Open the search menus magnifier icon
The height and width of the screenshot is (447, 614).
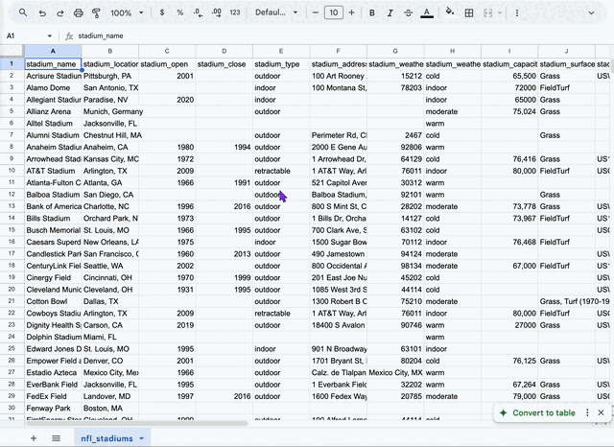[x=23, y=12]
